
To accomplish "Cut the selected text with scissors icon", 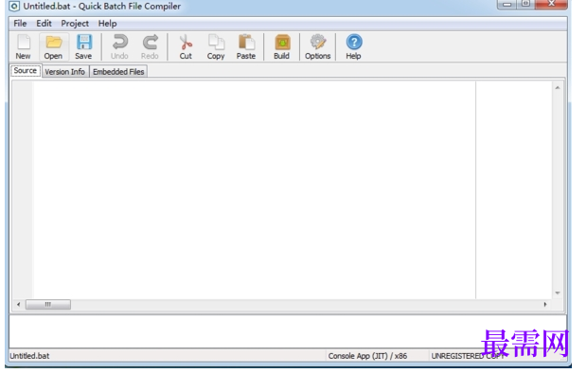I will coord(186,46).
